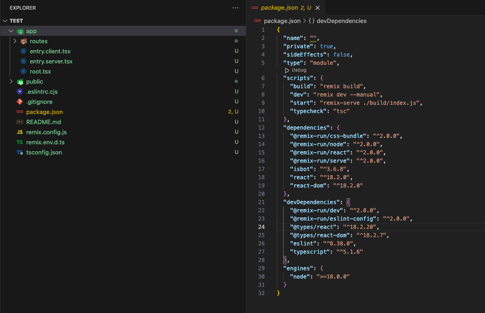Collapse the TEST workspace section
Screen dimensions: 485x313
click(x=5, y=21)
